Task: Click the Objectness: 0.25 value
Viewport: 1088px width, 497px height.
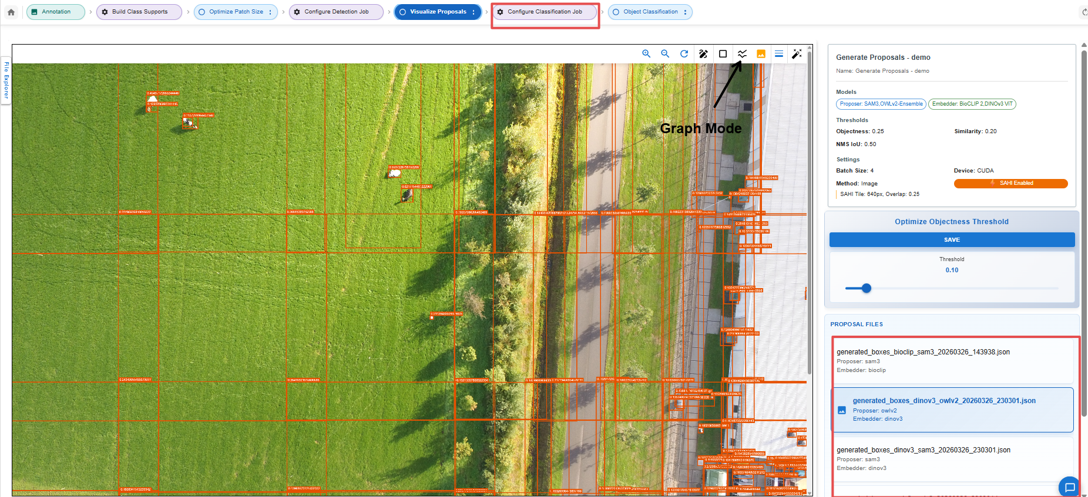Action: (860, 131)
